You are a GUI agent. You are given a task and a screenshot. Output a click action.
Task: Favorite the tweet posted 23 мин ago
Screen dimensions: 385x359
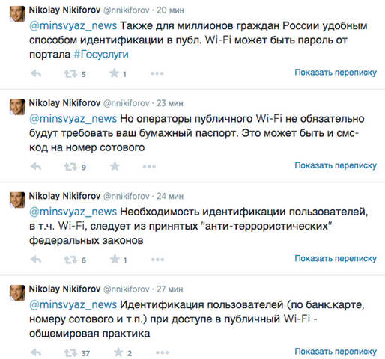[x=115, y=166]
